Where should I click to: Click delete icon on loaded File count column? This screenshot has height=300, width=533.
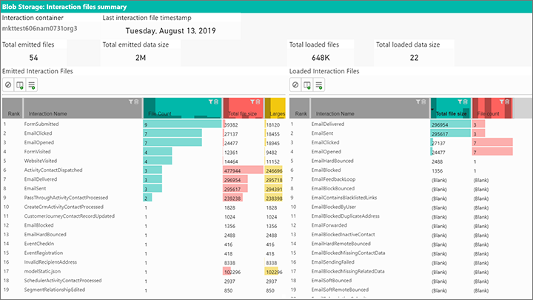tap(507, 101)
